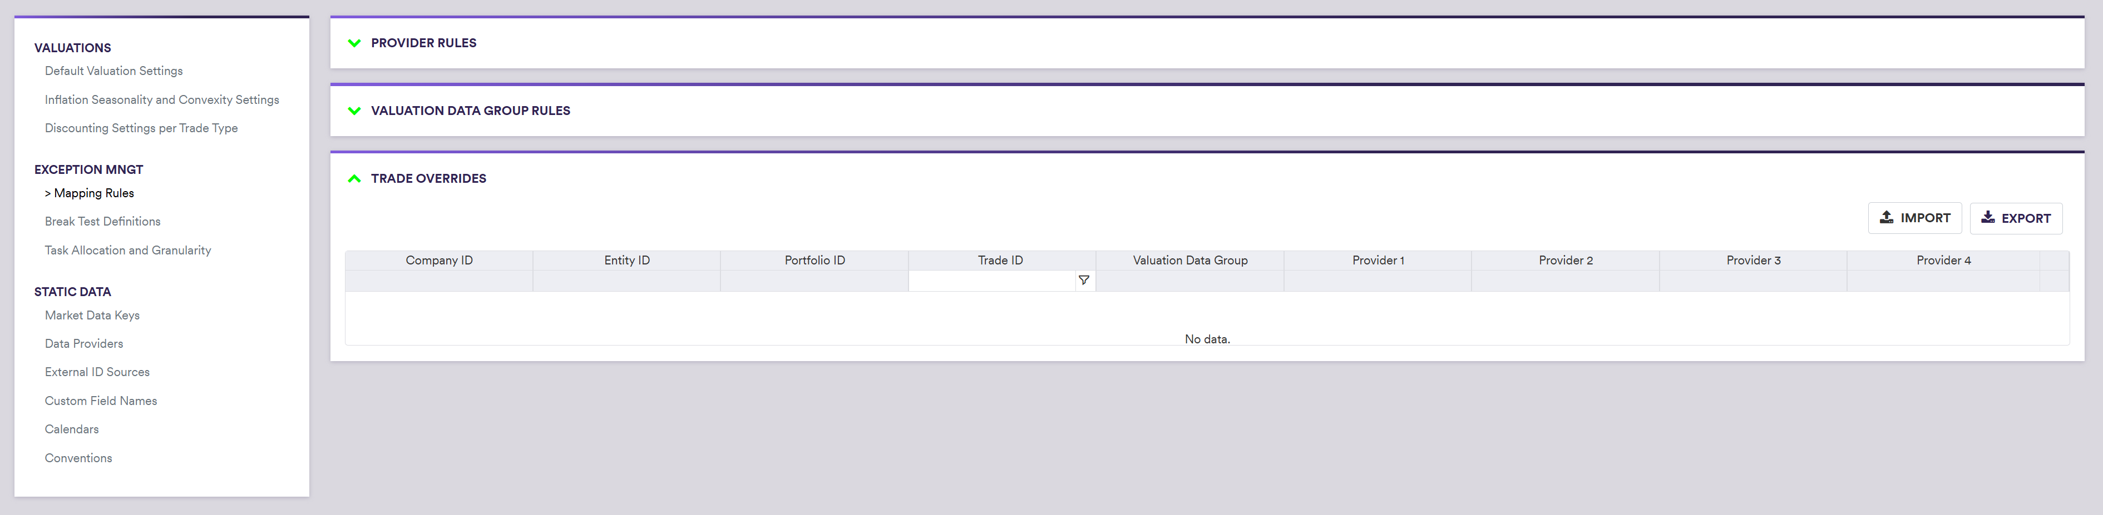This screenshot has width=2103, height=515.
Task: Select Mapping Rules in sidebar
Action: coord(93,193)
